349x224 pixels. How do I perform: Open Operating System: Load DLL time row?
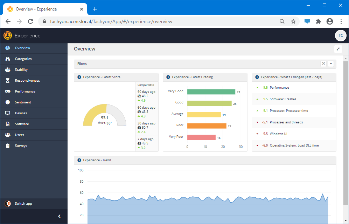point(294,145)
